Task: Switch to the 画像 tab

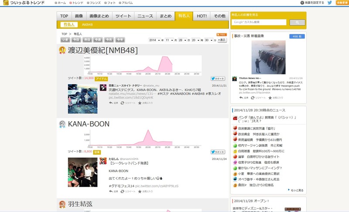Action: 79,16
